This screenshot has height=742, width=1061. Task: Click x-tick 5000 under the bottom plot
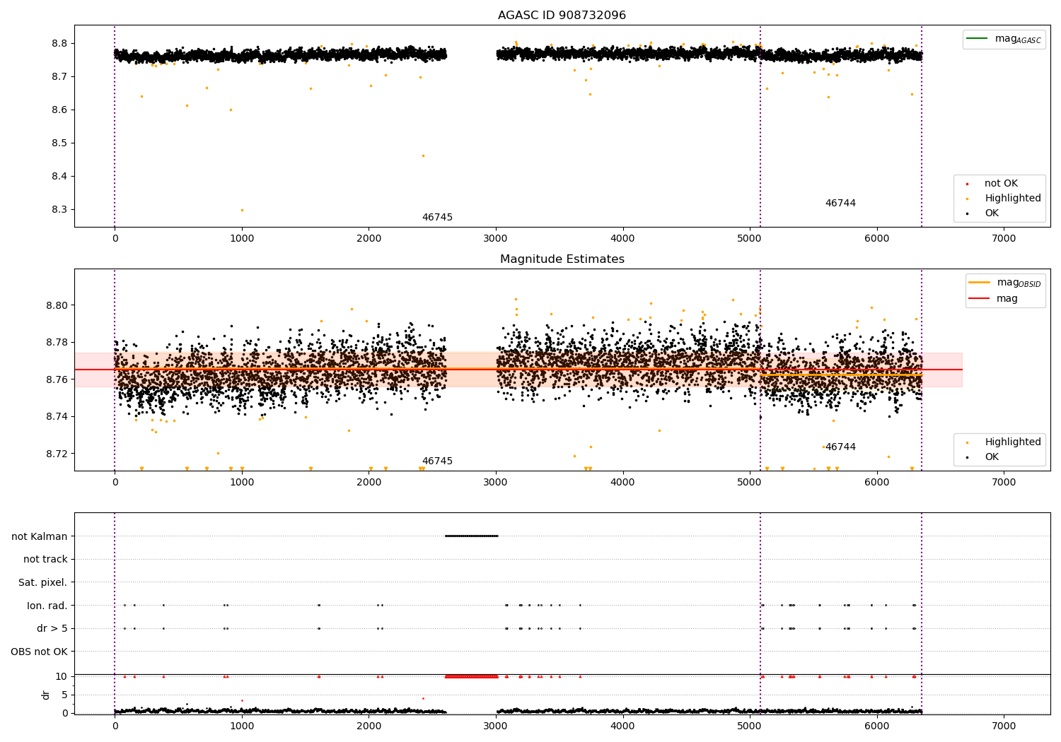click(x=750, y=726)
